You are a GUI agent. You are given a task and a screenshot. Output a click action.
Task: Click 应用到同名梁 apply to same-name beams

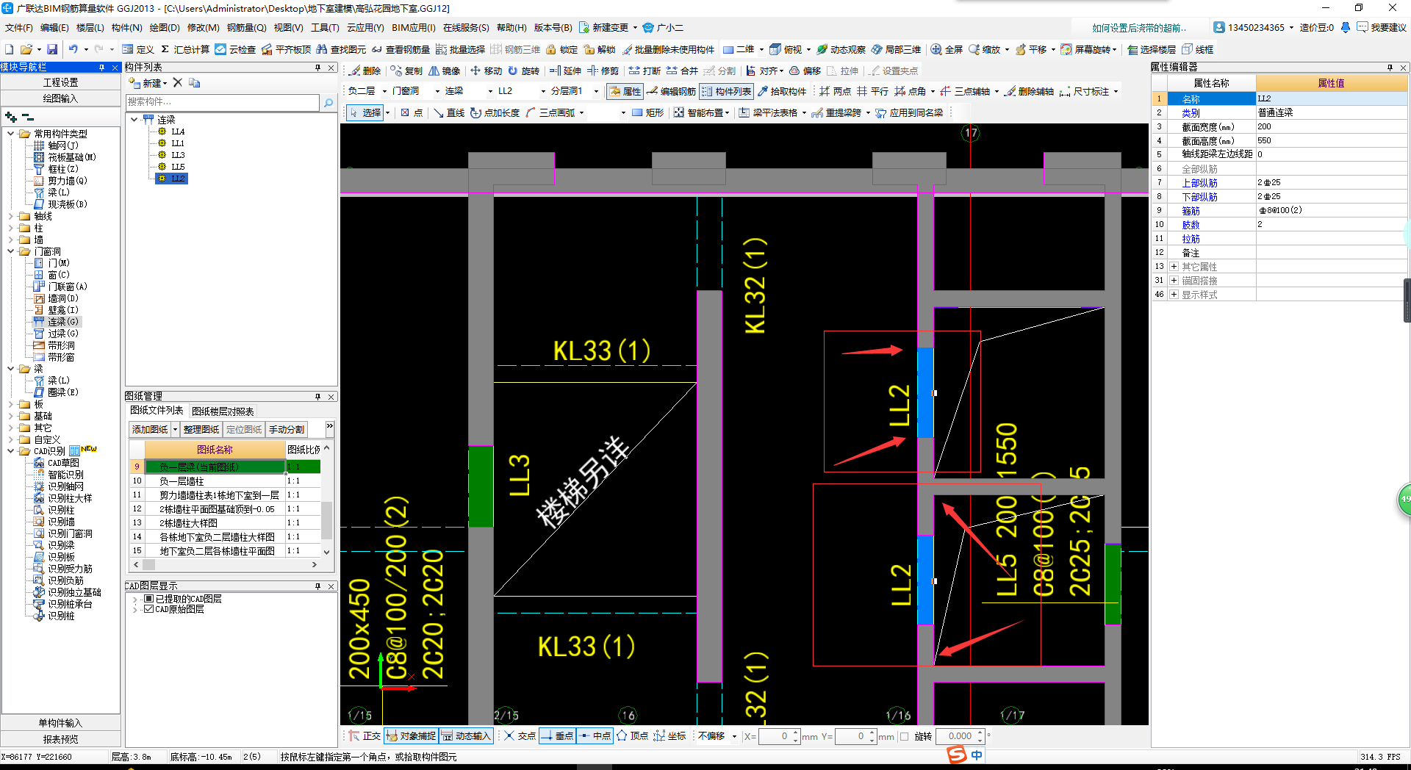[x=909, y=112]
